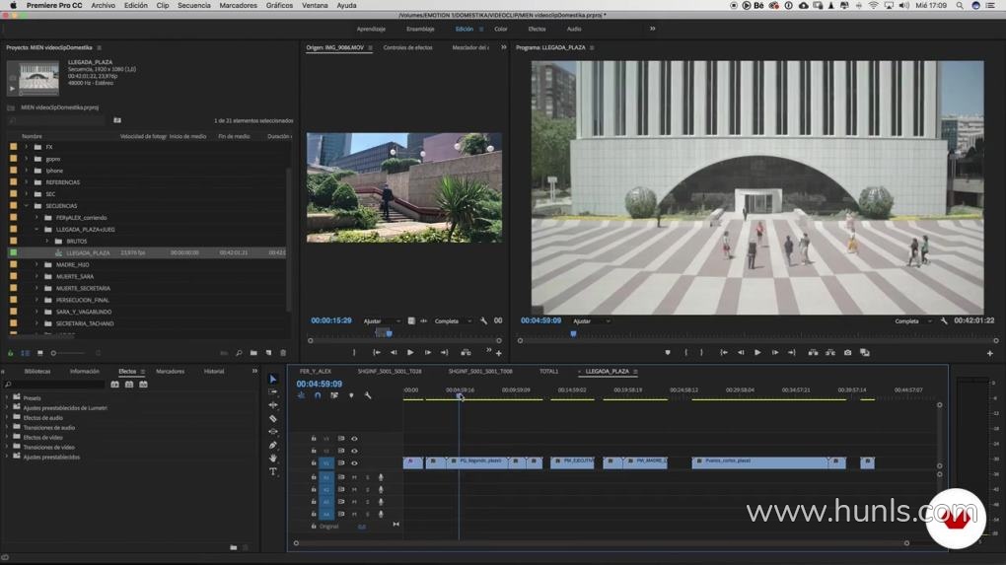Image resolution: width=1006 pixels, height=565 pixels.
Task: Switch to the TOTAL1 sequence tab
Action: (x=548, y=372)
